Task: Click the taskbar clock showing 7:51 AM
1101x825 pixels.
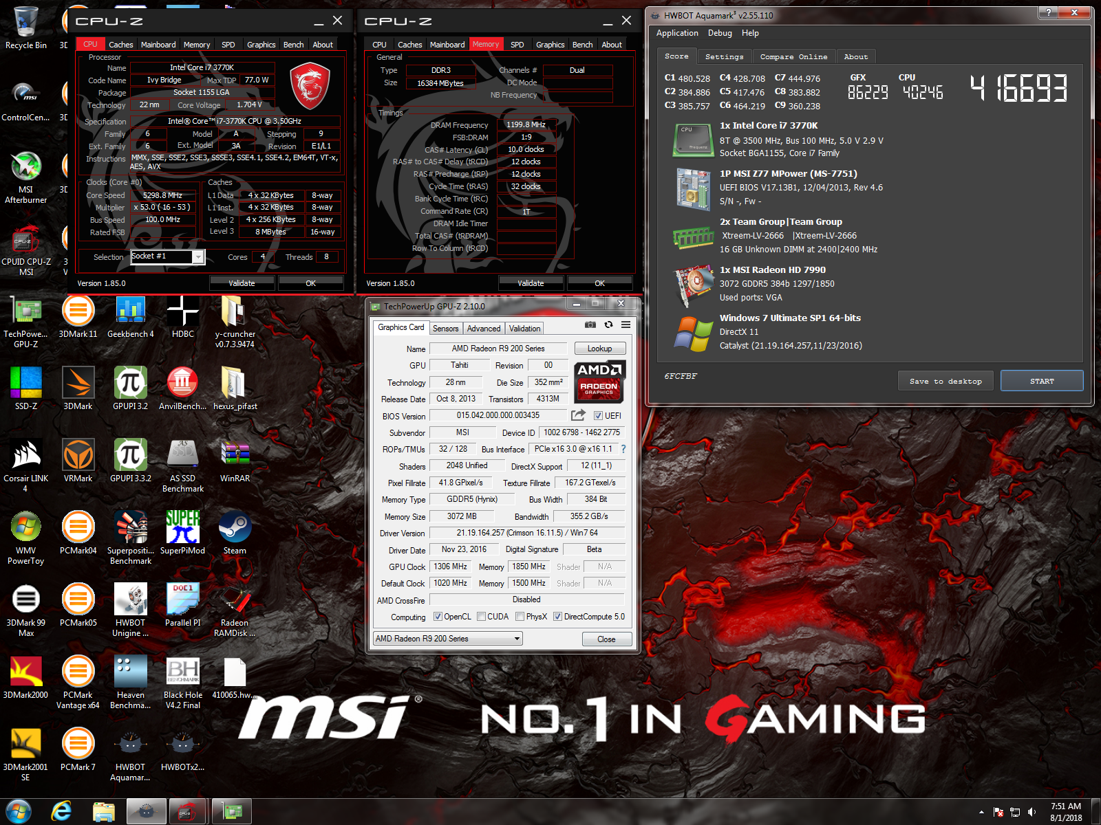Action: tap(1065, 812)
